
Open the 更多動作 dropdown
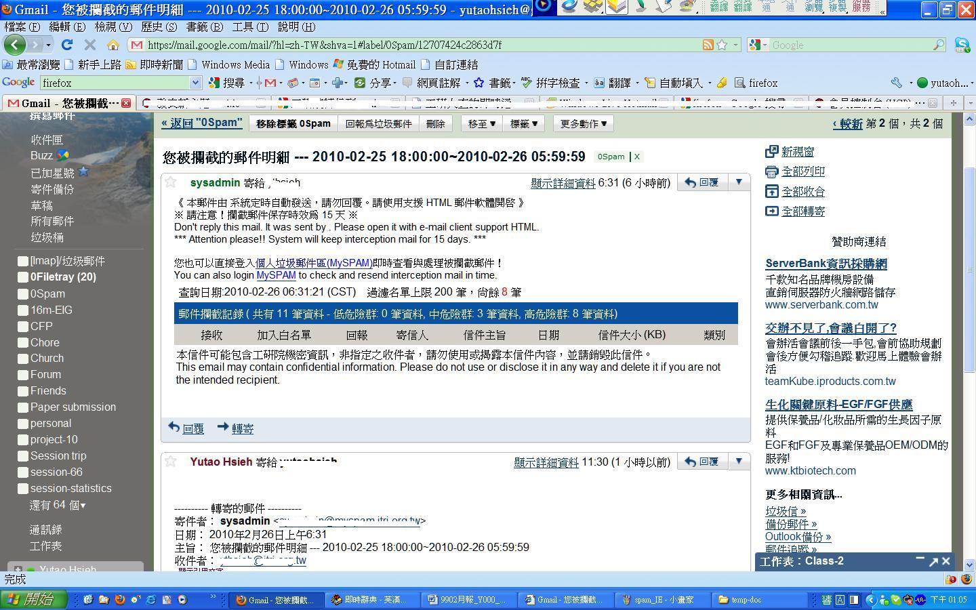[584, 123]
